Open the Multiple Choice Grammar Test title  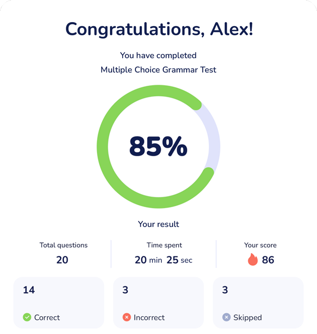[x=158, y=70]
